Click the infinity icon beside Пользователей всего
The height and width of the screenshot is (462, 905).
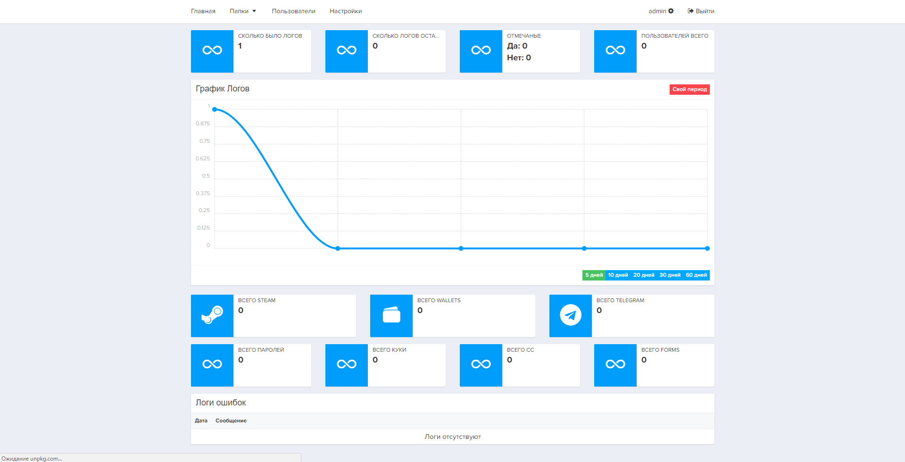click(615, 50)
